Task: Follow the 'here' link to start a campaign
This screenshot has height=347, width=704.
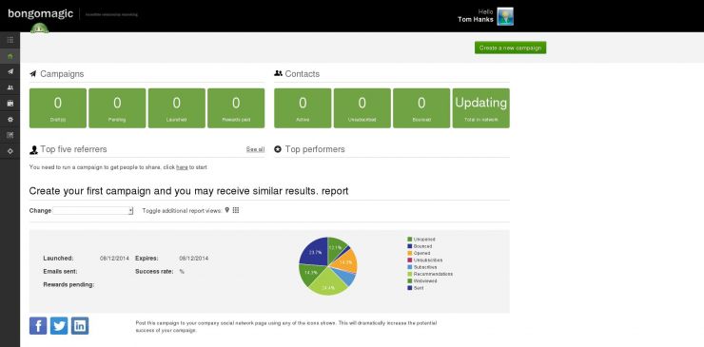Action: click(182, 167)
